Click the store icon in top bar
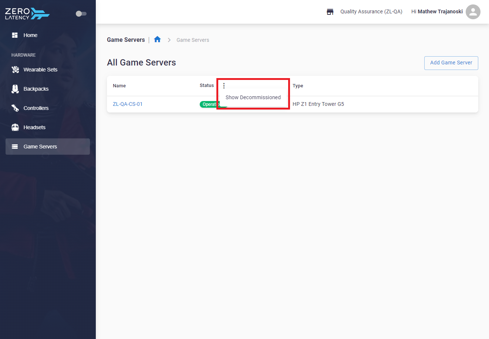Viewport: 489px width, 339px height. pos(330,12)
